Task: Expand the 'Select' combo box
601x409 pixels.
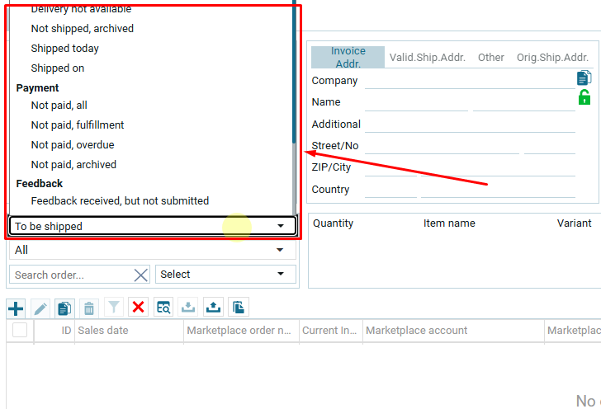Action: click(x=281, y=275)
